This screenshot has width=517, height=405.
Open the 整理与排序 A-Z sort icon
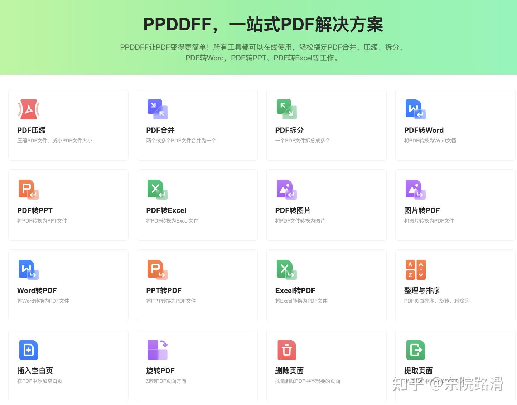(x=415, y=270)
